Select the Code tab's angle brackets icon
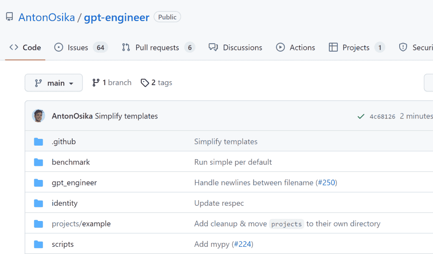Viewport: 433px width, 254px height. (14, 47)
